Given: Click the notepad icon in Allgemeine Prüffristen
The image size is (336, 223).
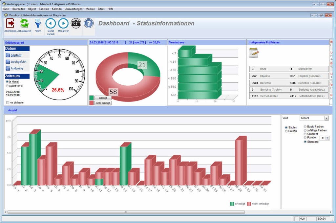Looking at the screenshot, I should tap(253, 53).
